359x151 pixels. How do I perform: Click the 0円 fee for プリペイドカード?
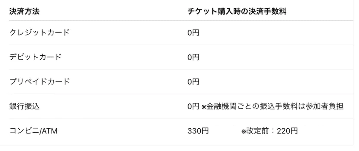click(193, 81)
